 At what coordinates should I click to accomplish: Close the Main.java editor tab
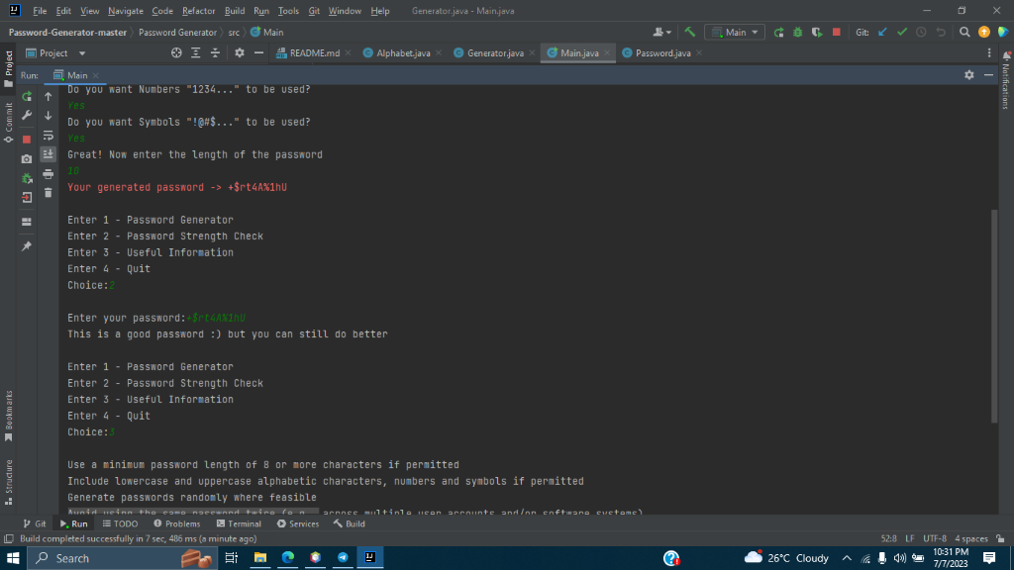tap(607, 53)
